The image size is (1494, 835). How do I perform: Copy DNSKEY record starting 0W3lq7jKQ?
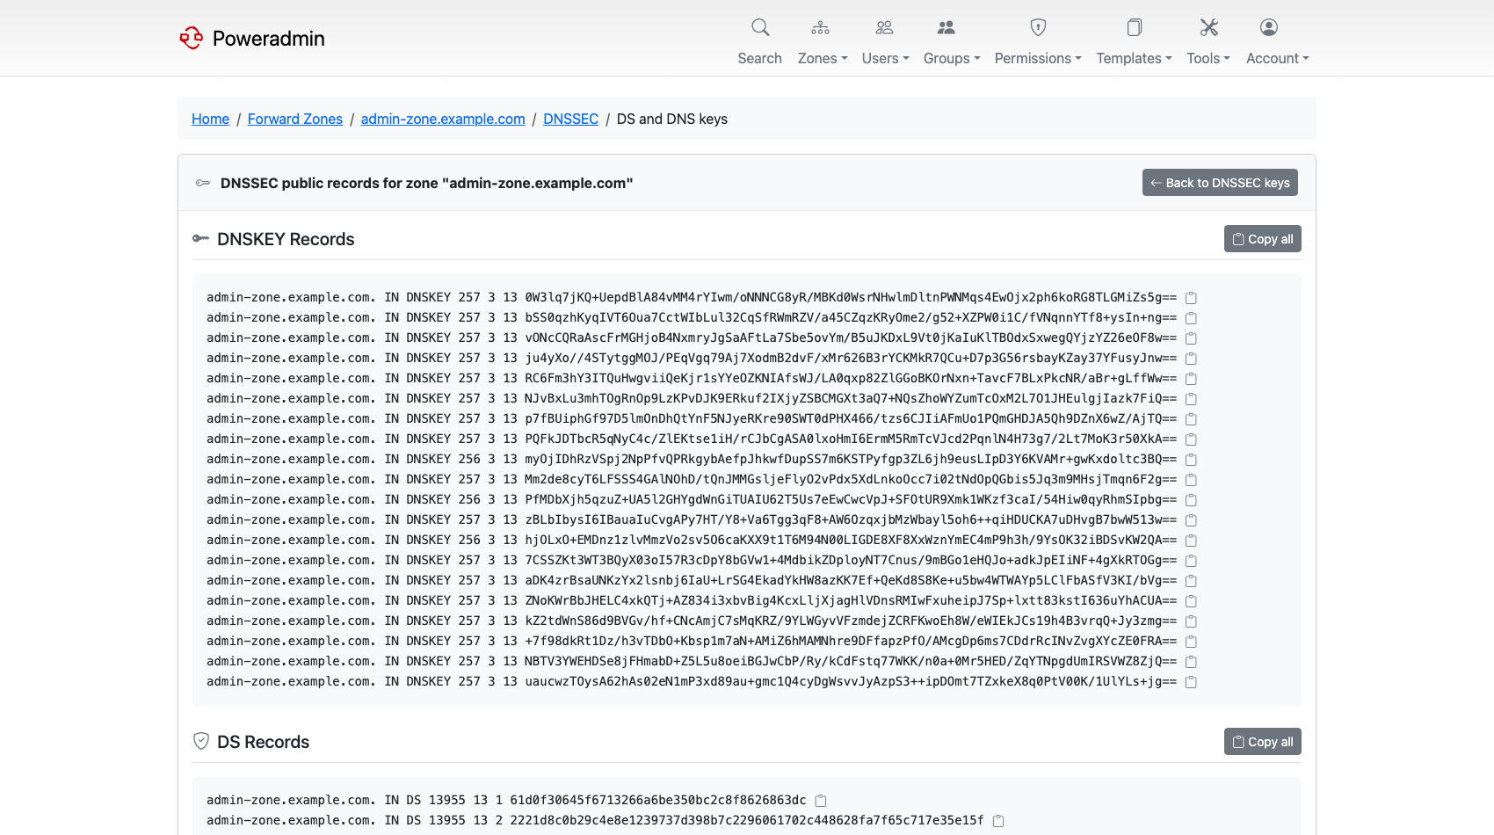point(1191,298)
